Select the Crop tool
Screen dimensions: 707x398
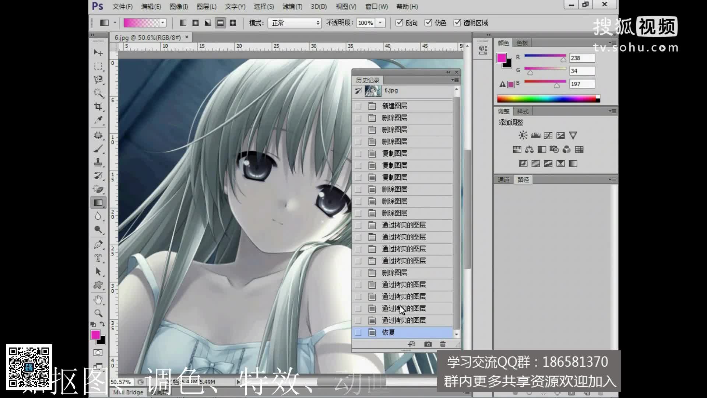click(98, 107)
